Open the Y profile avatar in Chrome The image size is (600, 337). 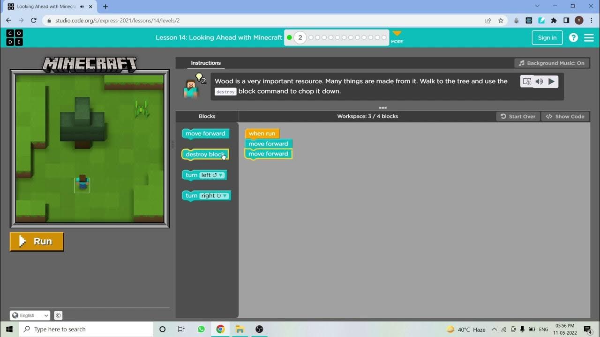(579, 21)
